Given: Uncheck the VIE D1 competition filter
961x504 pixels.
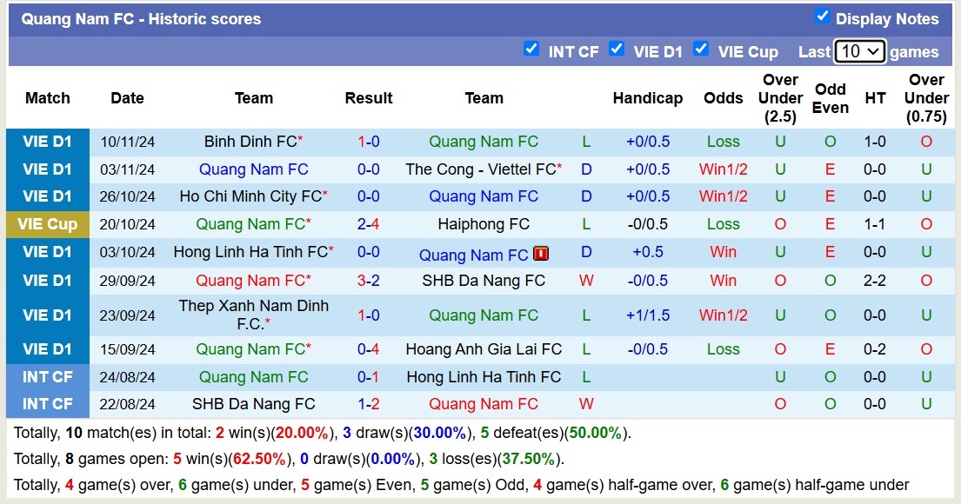Looking at the screenshot, I should point(617,50).
